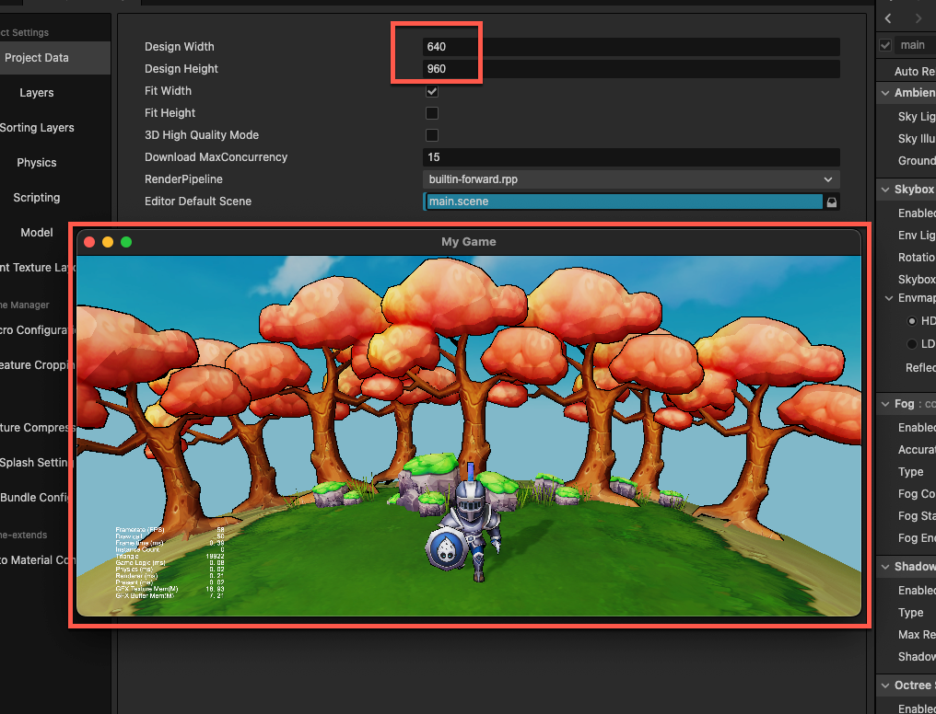Screen dimensions: 936x714
Task: Click the Design Height input field
Action: [x=631, y=68]
